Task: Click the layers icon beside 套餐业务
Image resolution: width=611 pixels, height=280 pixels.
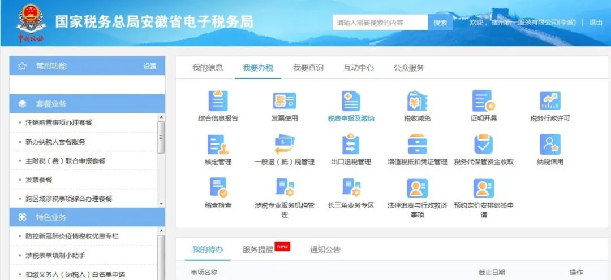Action: (x=22, y=104)
